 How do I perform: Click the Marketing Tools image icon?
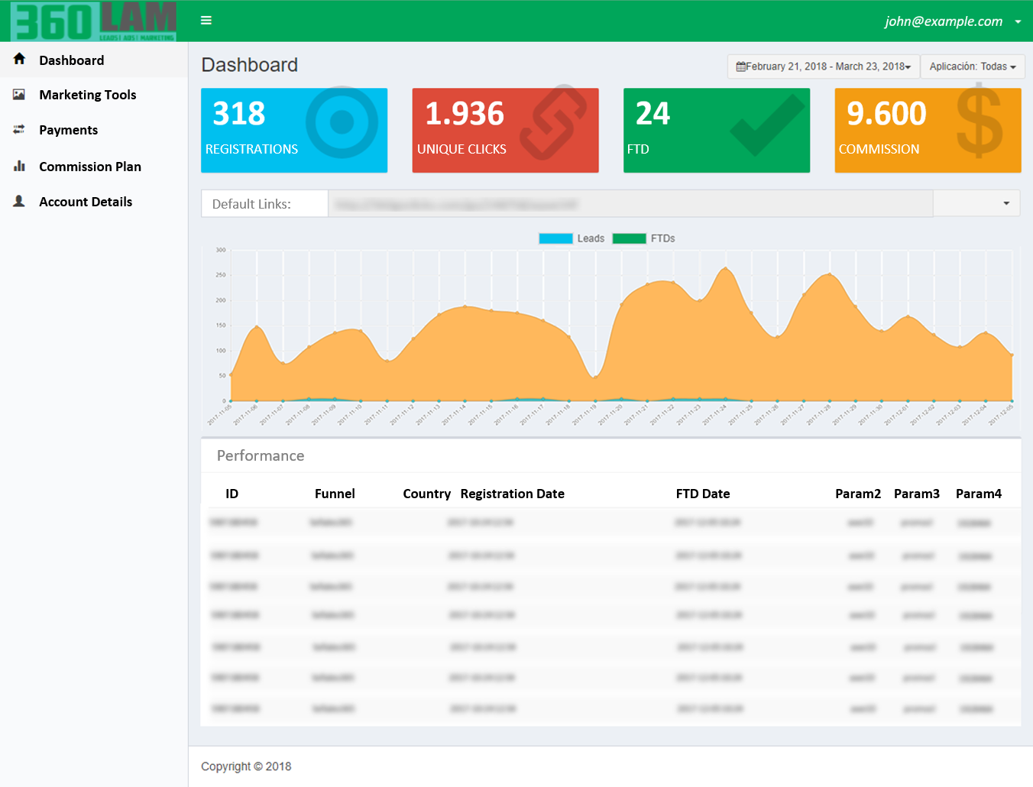pos(19,95)
